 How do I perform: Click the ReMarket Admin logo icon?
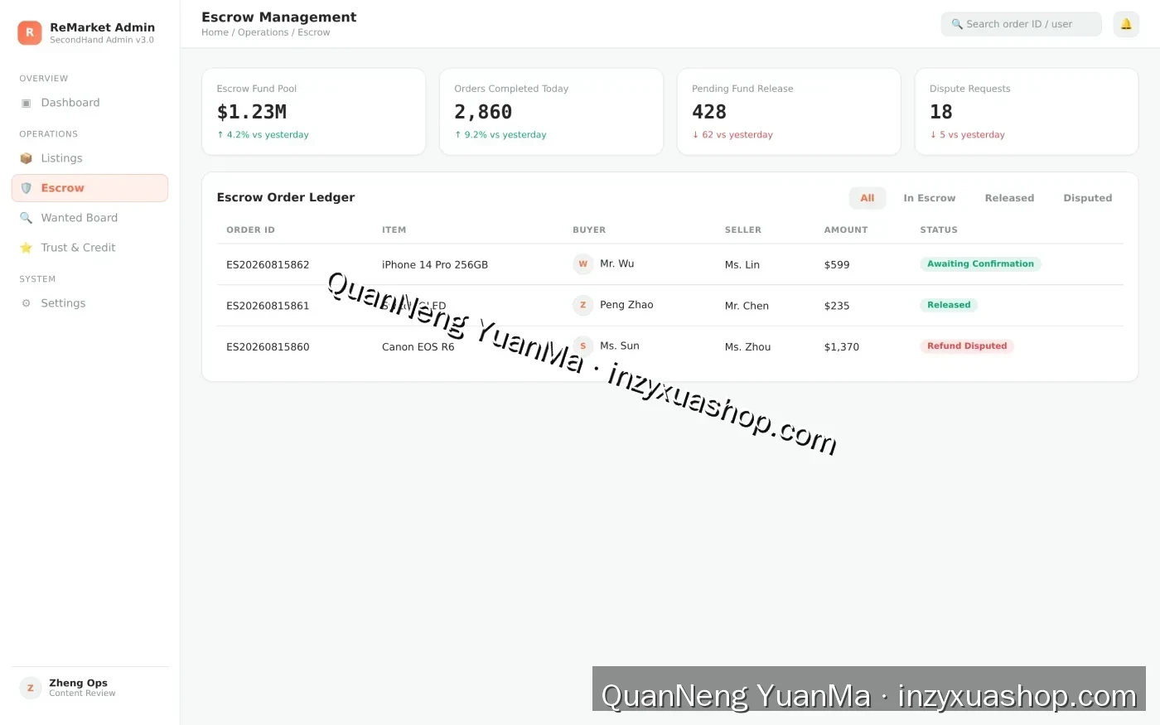point(30,32)
